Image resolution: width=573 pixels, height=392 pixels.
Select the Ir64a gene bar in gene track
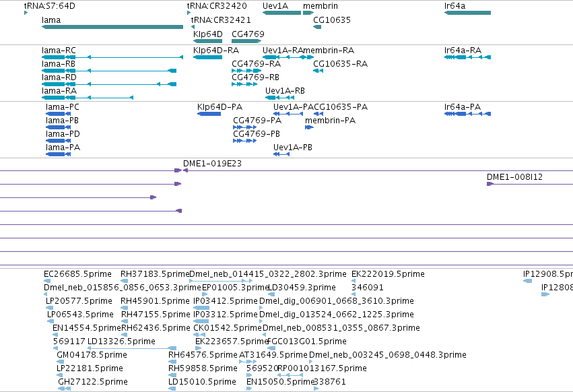pyautogui.click(x=467, y=13)
